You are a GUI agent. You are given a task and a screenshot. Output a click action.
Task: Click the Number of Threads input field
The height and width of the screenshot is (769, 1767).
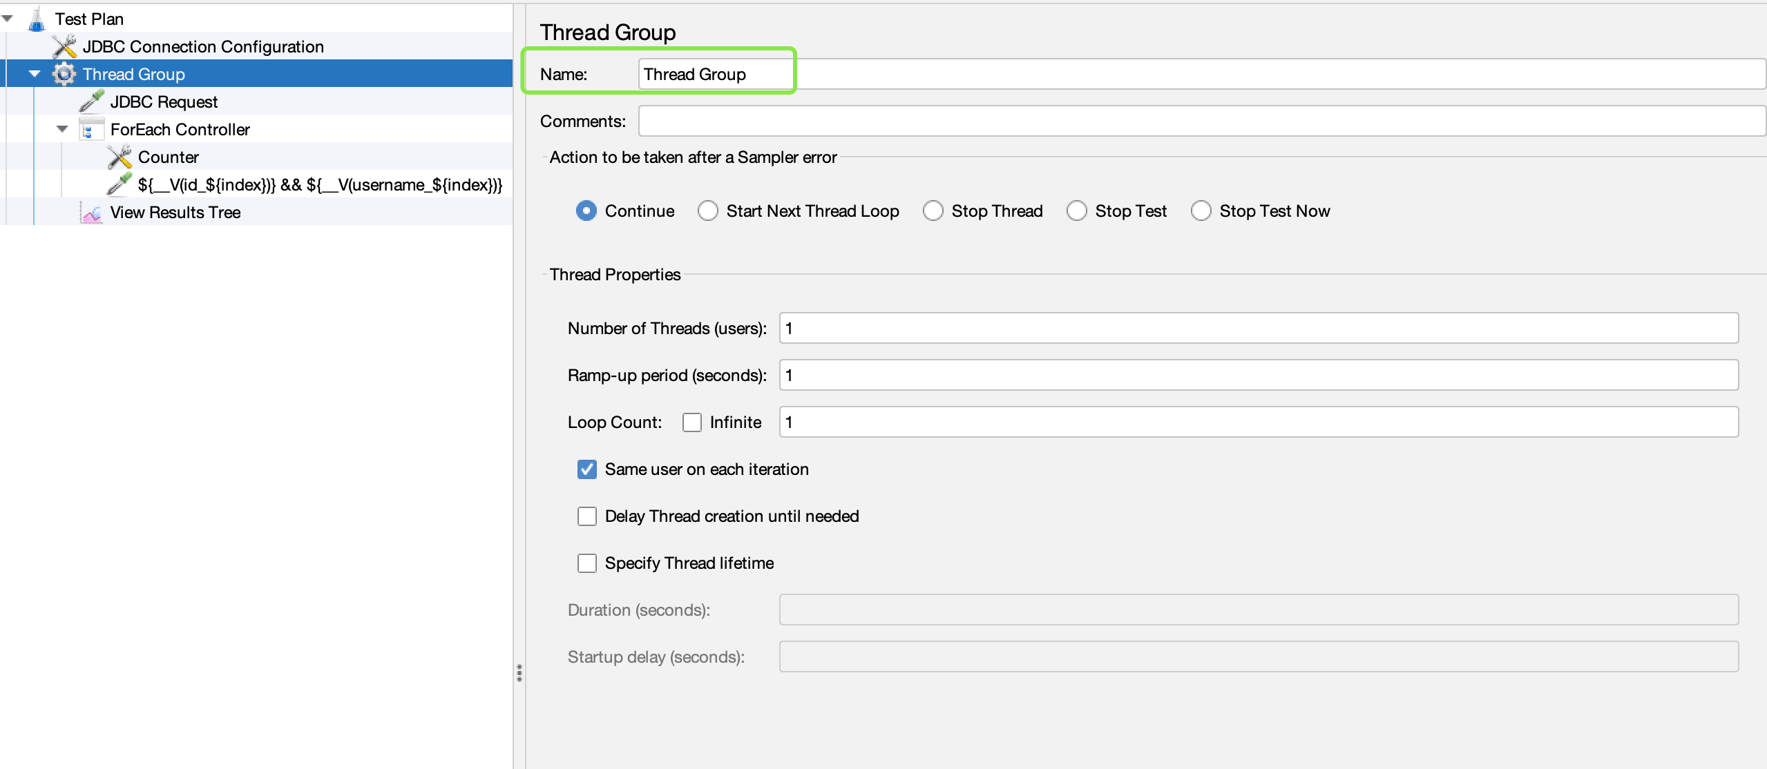pos(1257,328)
